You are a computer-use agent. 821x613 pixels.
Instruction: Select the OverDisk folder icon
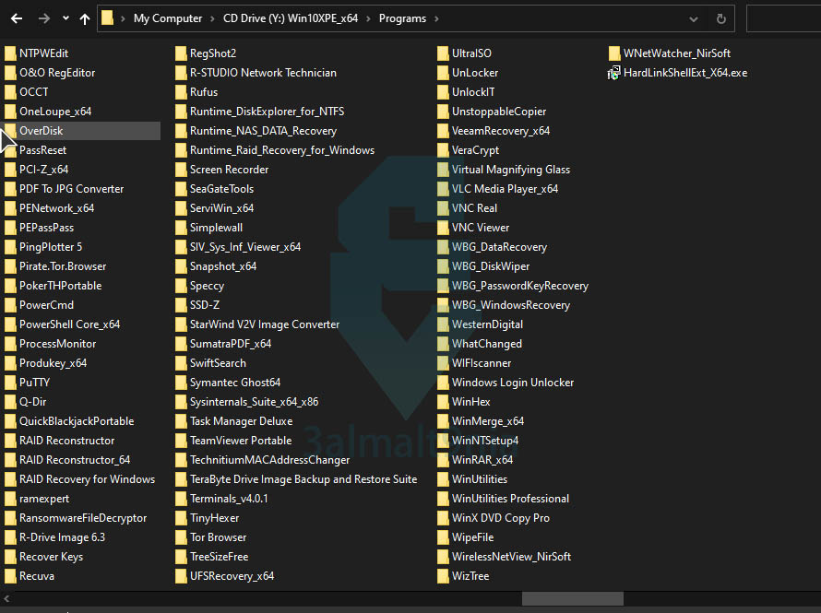tap(10, 131)
